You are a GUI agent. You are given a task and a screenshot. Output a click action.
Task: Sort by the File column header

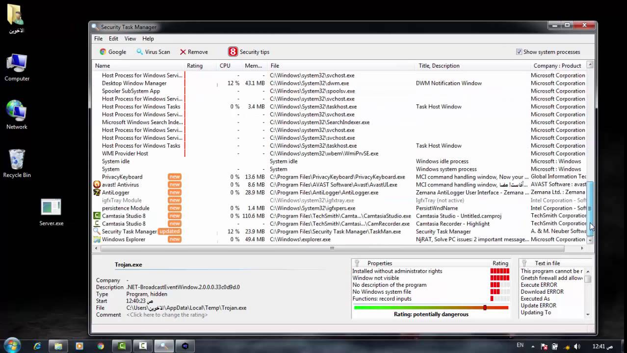pos(341,66)
